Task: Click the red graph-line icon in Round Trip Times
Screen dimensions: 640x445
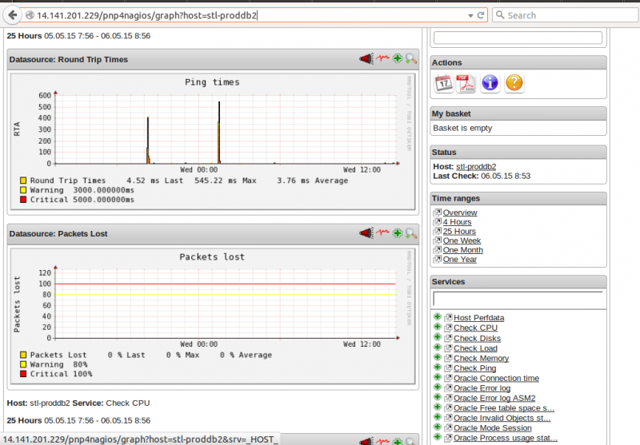Action: pos(382,58)
